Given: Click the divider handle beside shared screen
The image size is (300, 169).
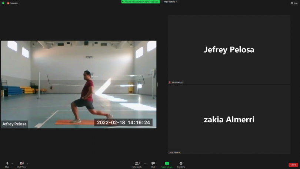Looking at the screenshot, I should 157,84.
